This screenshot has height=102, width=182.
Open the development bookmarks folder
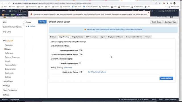pyautogui.click(x=31, y=7)
